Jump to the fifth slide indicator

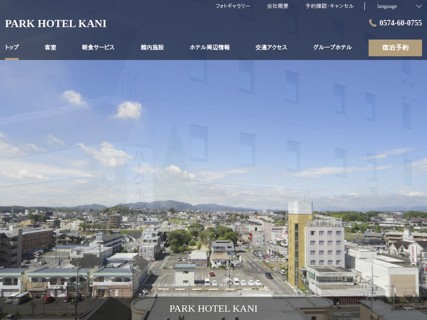pyautogui.click(x=230, y=289)
